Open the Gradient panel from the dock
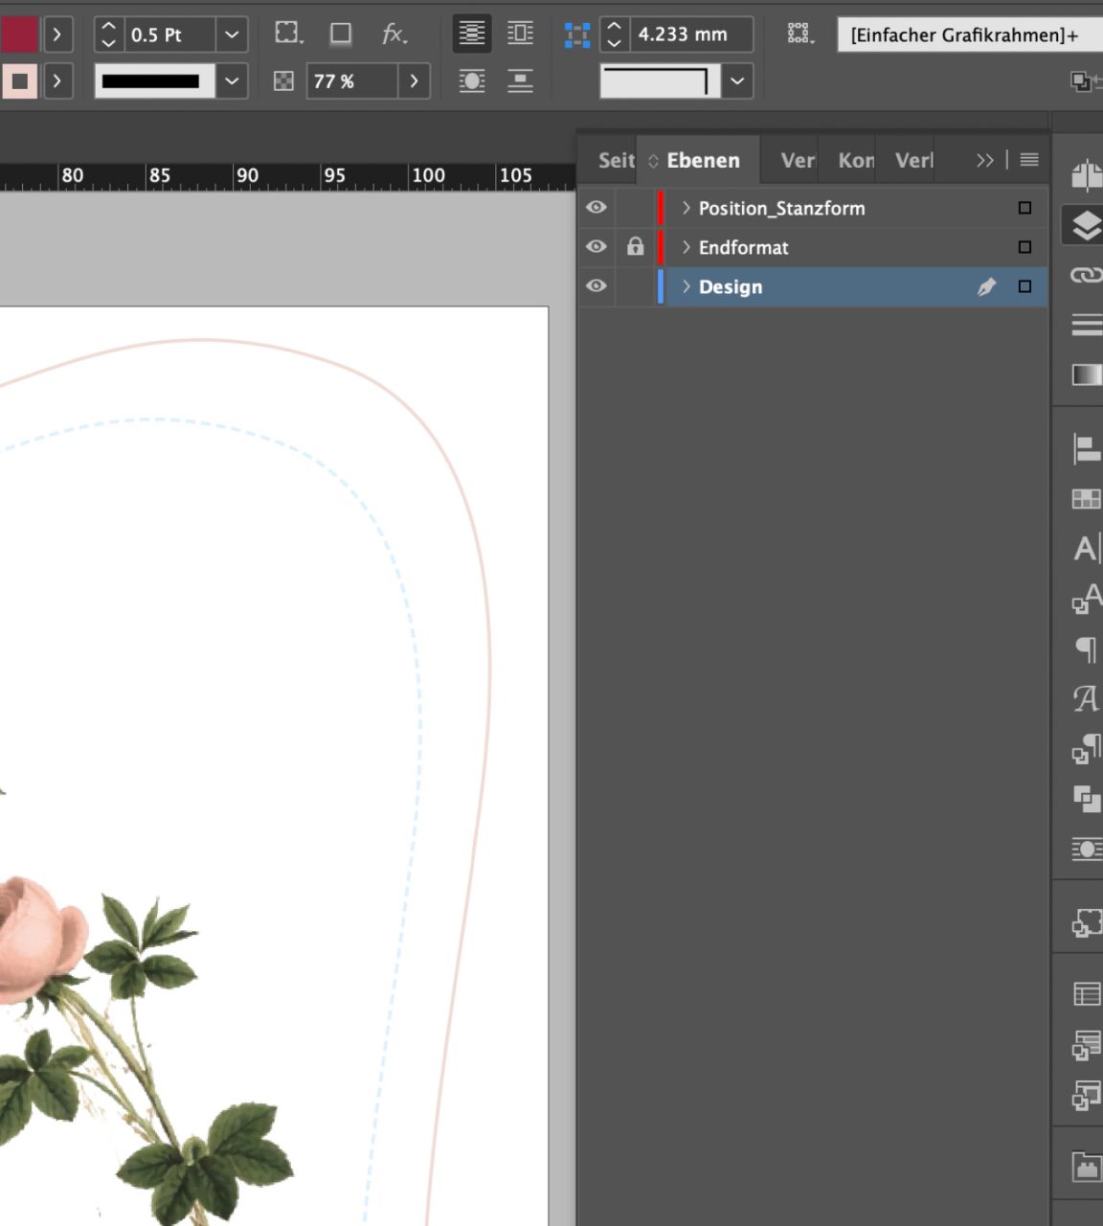1103x1226 pixels. coord(1086,375)
